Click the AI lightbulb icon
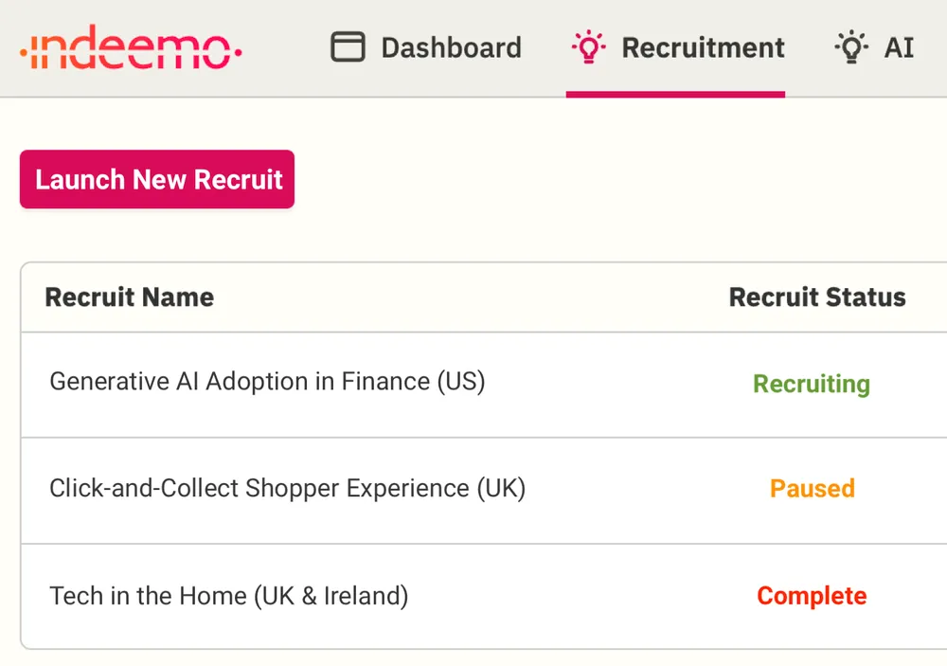The height and width of the screenshot is (666, 947). click(851, 46)
